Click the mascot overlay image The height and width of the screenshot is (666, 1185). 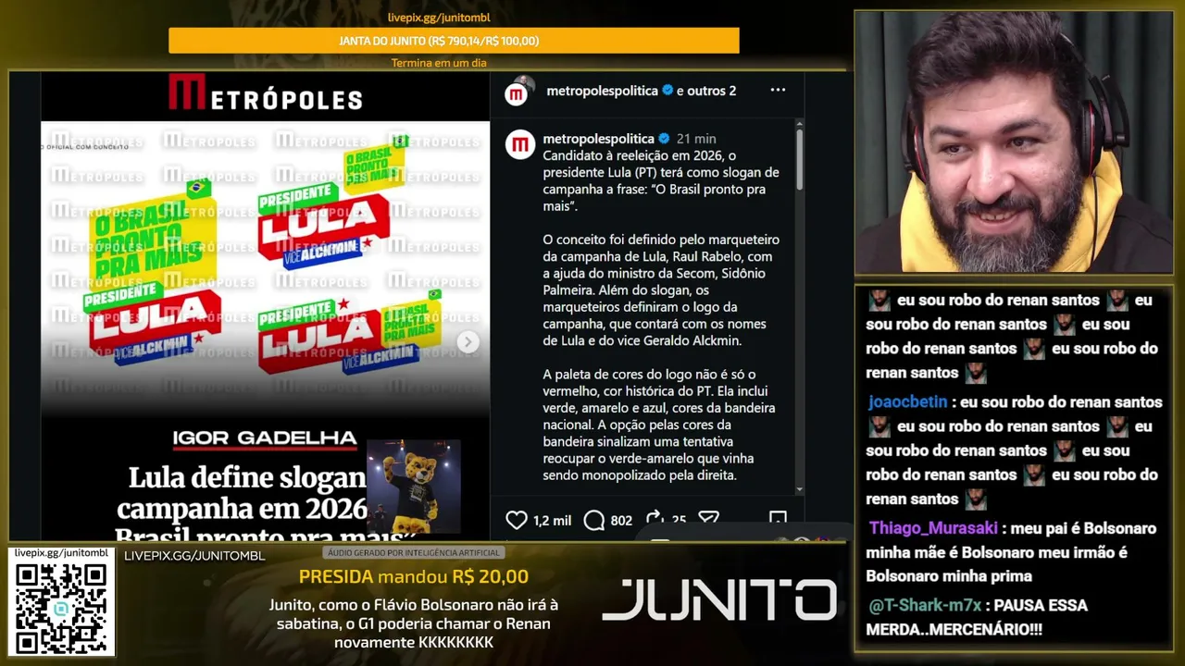click(413, 487)
